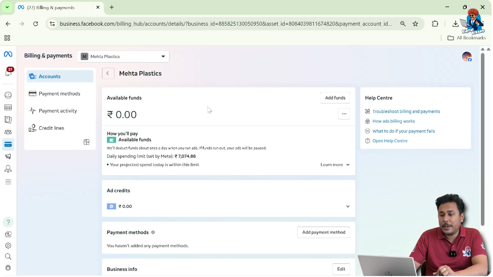Open Meta logo home in left rail

click(x=8, y=54)
